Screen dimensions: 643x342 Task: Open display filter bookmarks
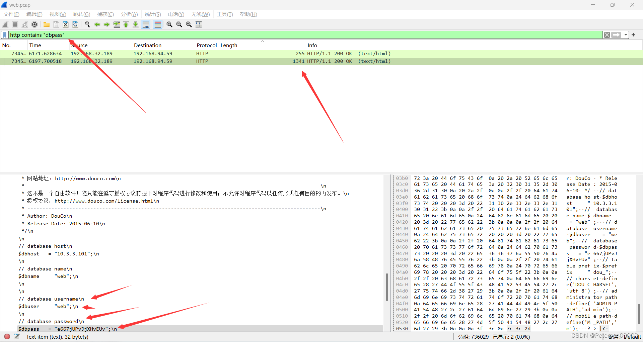tap(5, 35)
